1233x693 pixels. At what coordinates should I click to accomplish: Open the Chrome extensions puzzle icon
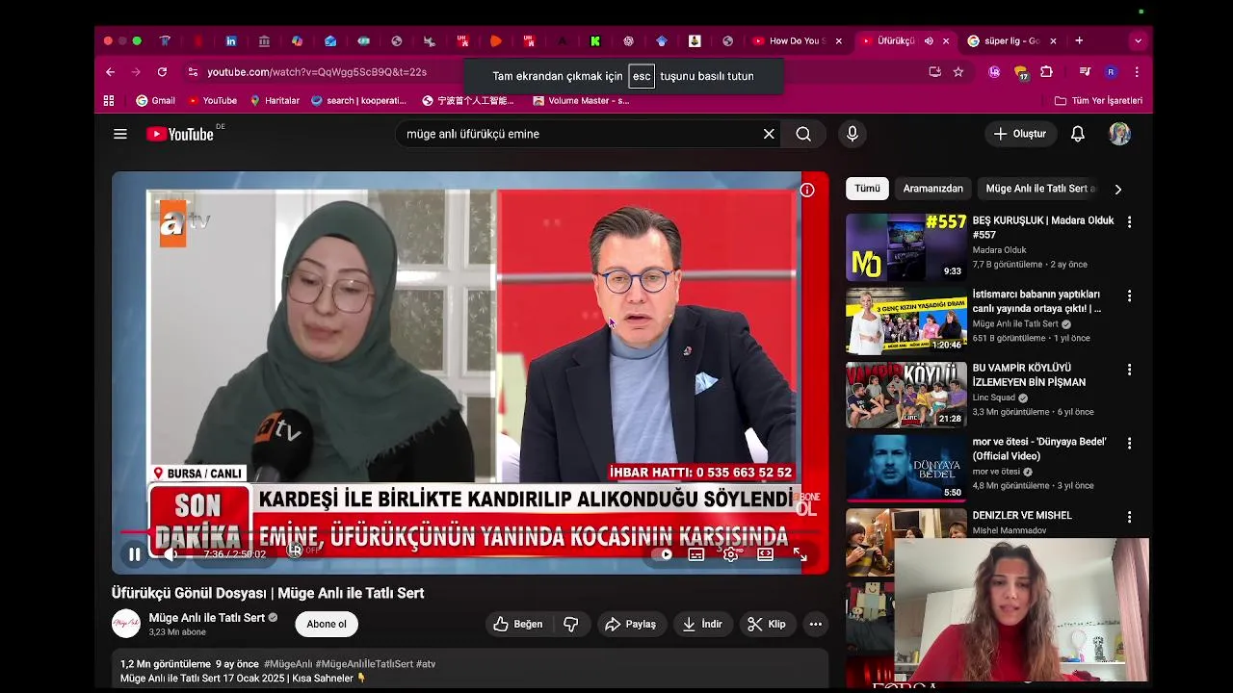pos(1046,71)
